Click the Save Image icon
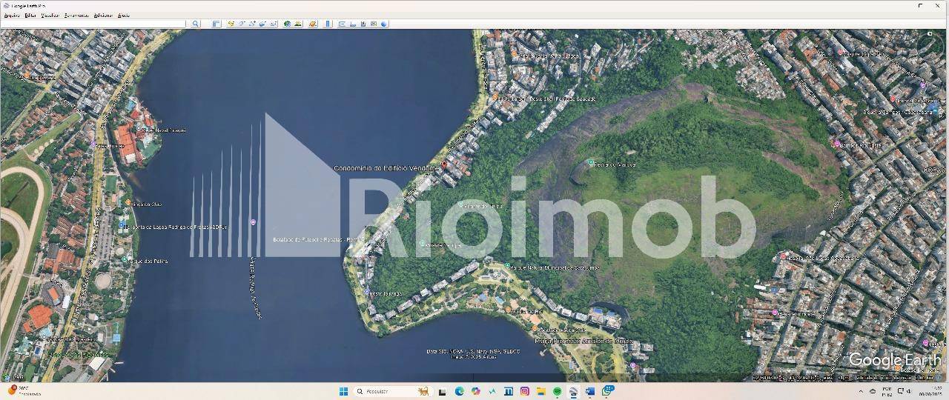Image resolution: width=949 pixels, height=400 pixels. 363,24
